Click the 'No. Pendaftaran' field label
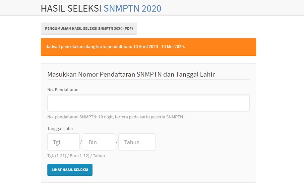 pos(63,90)
